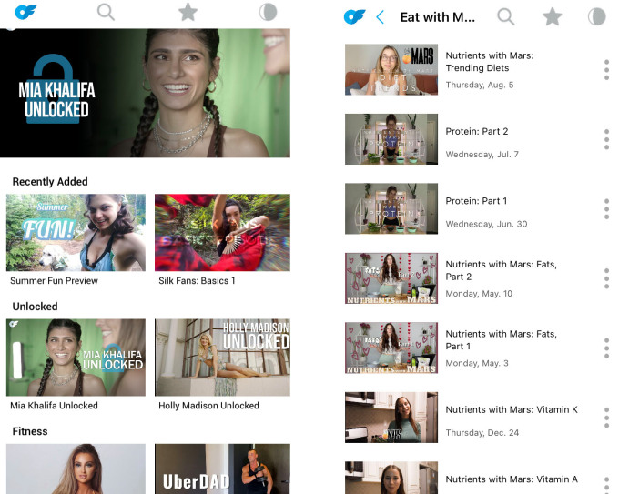Screen dimensions: 619x494
Task: Open more options for the Vitamin K video
Action: pyautogui.click(x=606, y=418)
